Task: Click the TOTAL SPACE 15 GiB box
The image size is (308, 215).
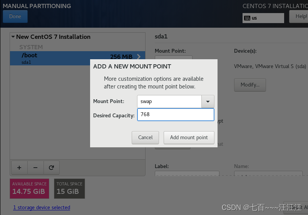Action: (x=70, y=189)
